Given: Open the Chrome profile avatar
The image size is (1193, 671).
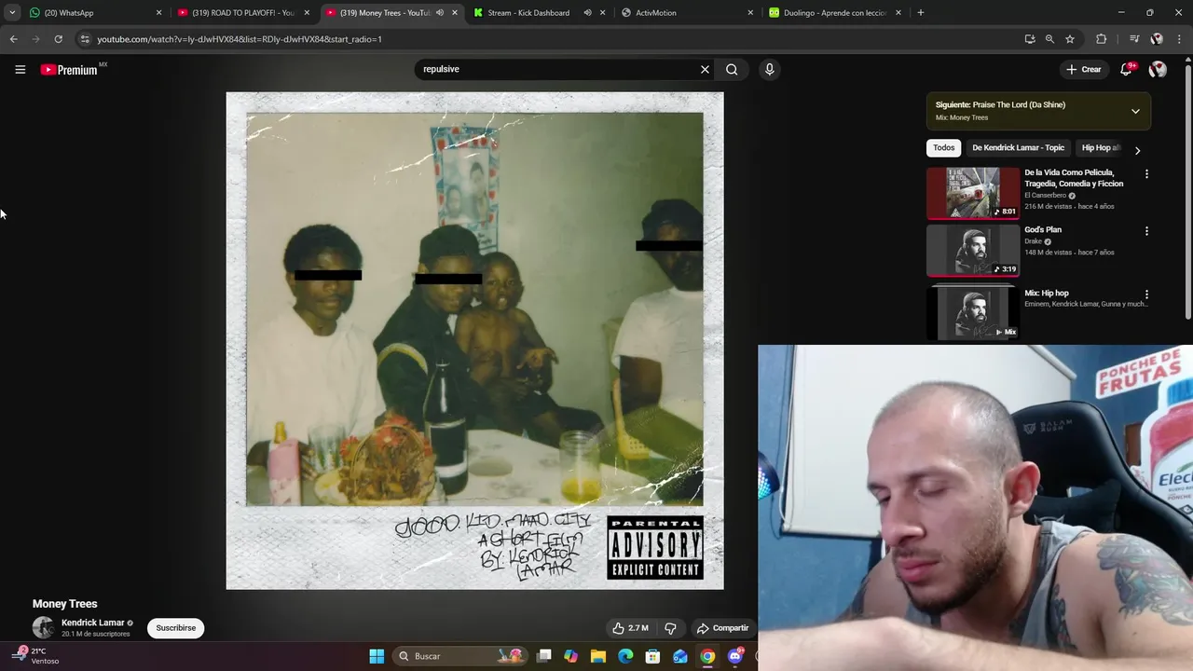Looking at the screenshot, I should pyautogui.click(x=1157, y=39).
